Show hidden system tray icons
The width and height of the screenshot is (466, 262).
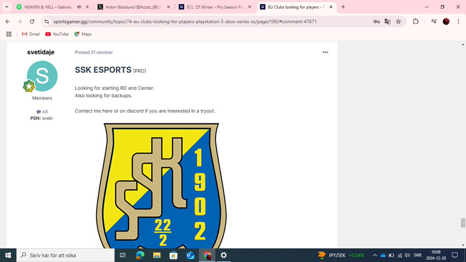click(374, 255)
